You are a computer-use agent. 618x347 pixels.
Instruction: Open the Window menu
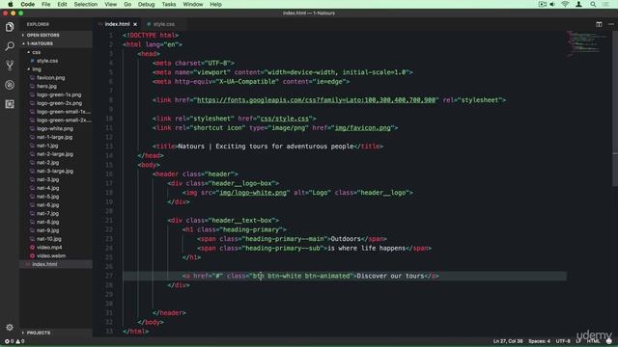(193, 4)
